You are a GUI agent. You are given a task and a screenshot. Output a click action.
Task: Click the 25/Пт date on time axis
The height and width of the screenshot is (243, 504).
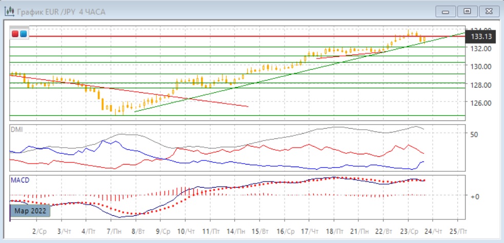coord(457,232)
